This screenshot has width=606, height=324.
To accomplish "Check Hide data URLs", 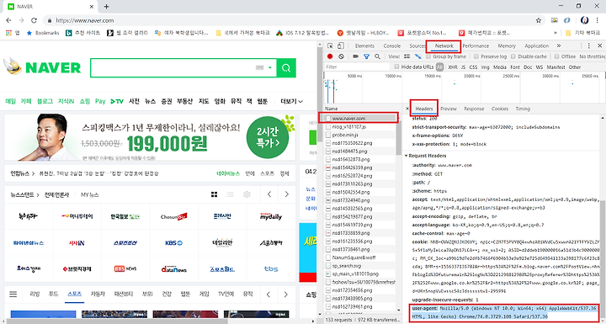I will (x=396, y=66).
